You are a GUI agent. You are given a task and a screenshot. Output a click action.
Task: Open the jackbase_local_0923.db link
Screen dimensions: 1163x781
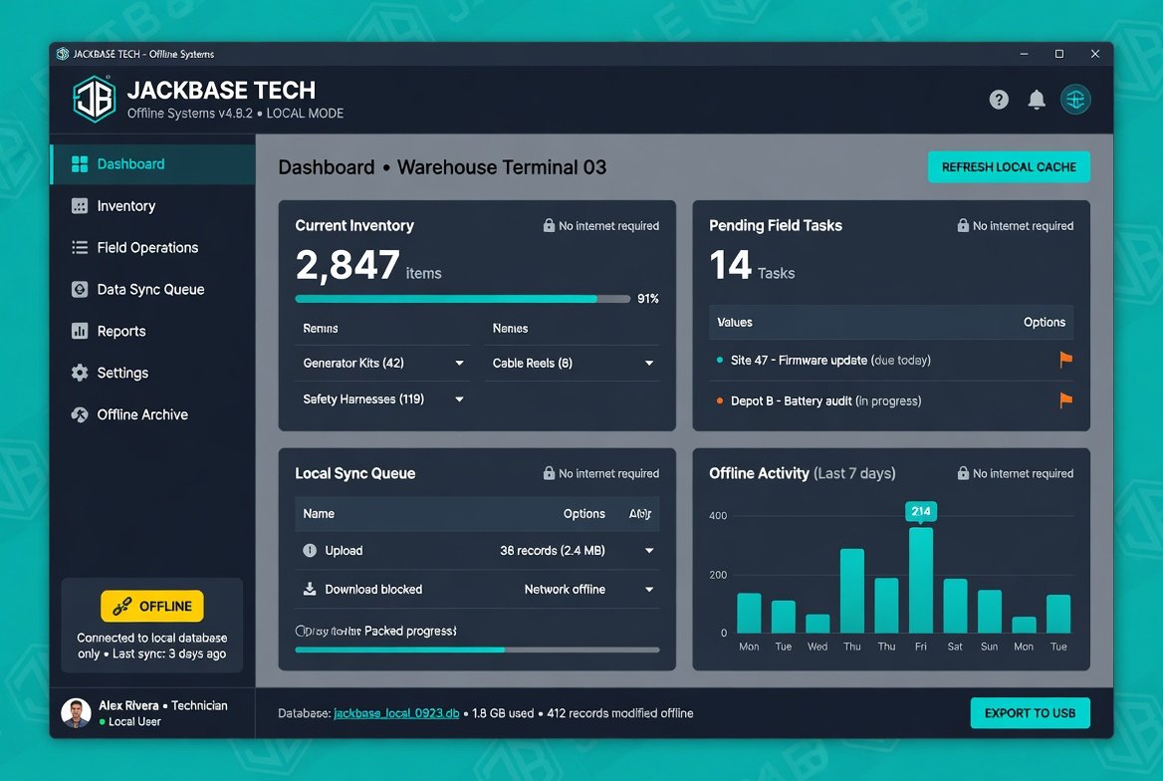coord(396,713)
